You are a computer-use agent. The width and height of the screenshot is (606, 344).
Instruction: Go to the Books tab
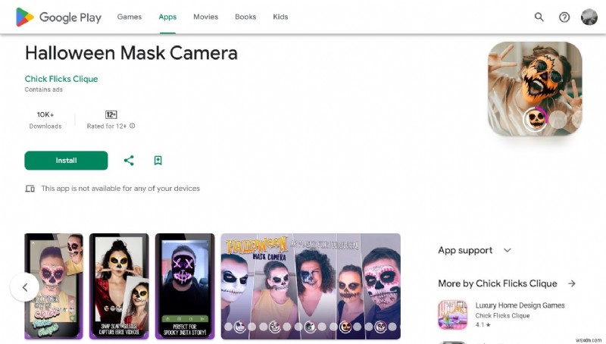pos(245,17)
